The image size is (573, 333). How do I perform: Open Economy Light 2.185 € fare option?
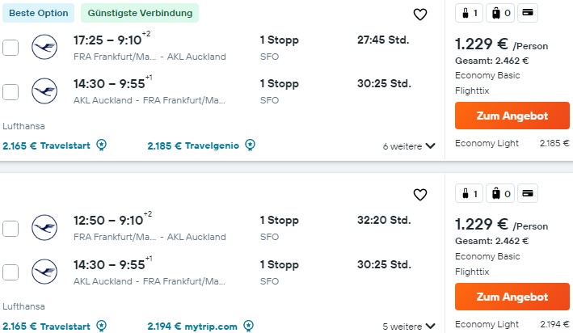pyautogui.click(x=512, y=143)
